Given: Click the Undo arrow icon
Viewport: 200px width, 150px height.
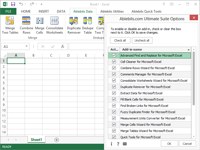Looking at the screenshot, I should pyautogui.click(x=21, y=4).
